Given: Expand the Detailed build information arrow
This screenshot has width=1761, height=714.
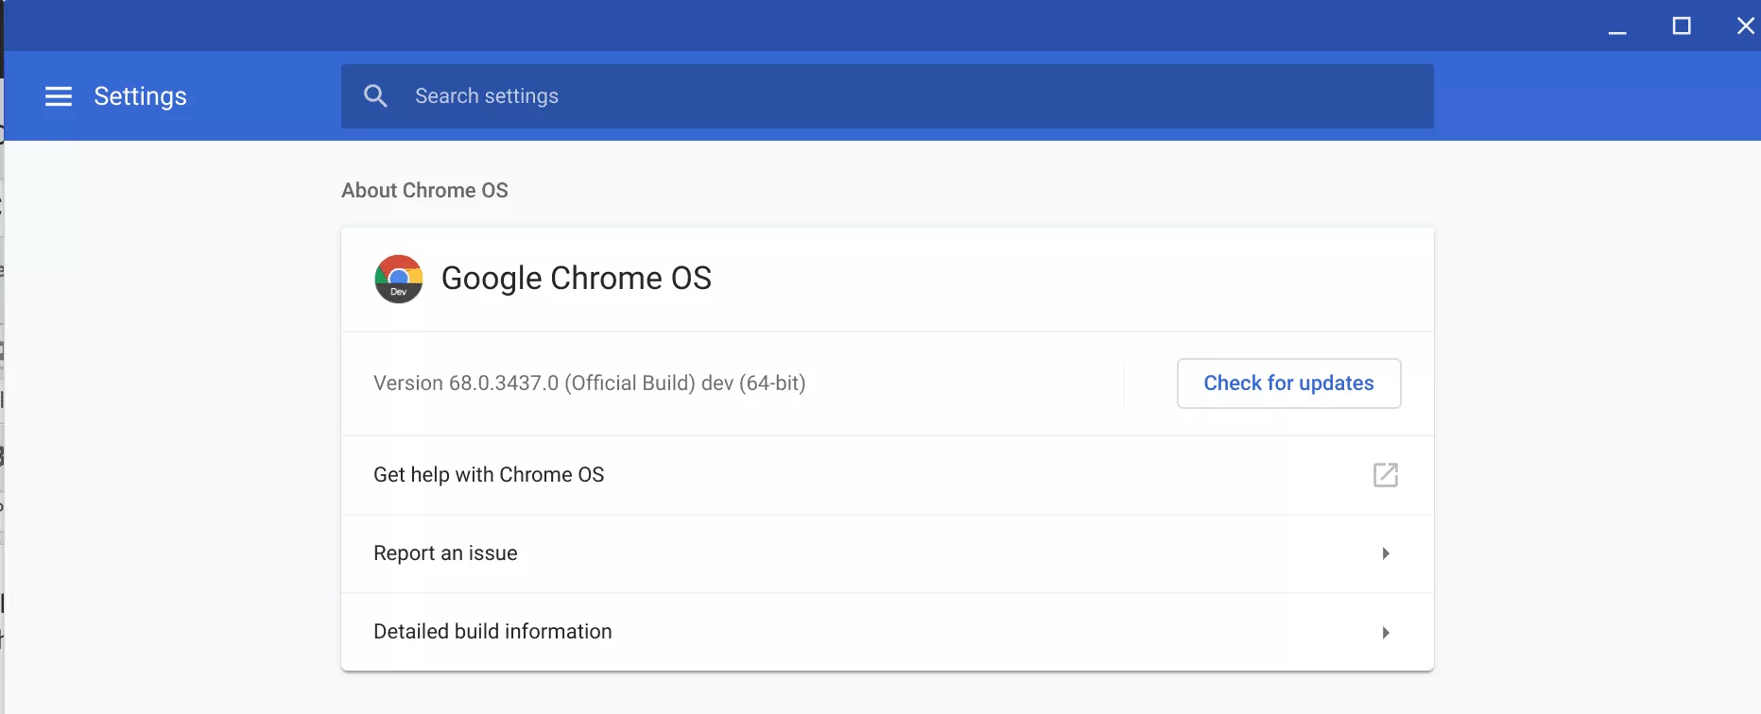Looking at the screenshot, I should [x=1385, y=633].
